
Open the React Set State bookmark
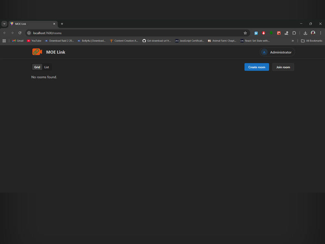(255, 41)
